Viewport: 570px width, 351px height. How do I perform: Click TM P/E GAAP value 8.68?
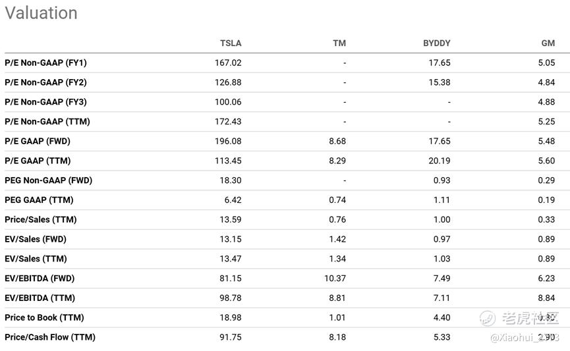click(x=337, y=142)
